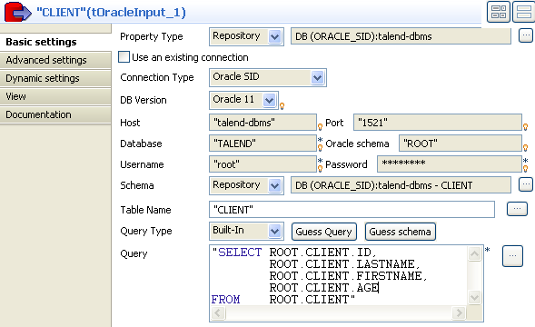Screen dimensions: 535x327
Task: Click the lightbulb hint beside Port field
Action: [525, 127]
